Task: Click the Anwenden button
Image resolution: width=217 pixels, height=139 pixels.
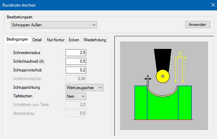Action: pos(198,25)
